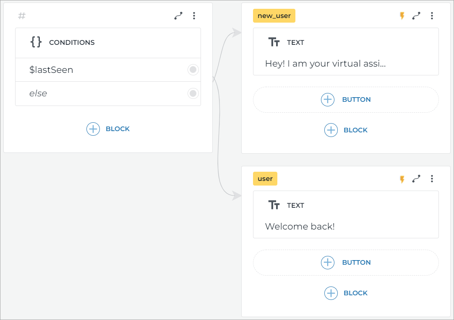Click the lightning trigger icon on the user block
This screenshot has height=320, width=454.
pyautogui.click(x=402, y=178)
